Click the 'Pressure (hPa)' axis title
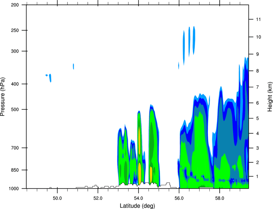The height and width of the screenshot is (209, 273). [3, 97]
